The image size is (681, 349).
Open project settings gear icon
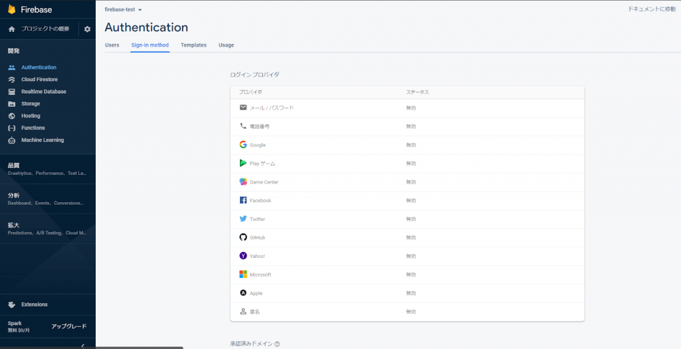(x=87, y=29)
